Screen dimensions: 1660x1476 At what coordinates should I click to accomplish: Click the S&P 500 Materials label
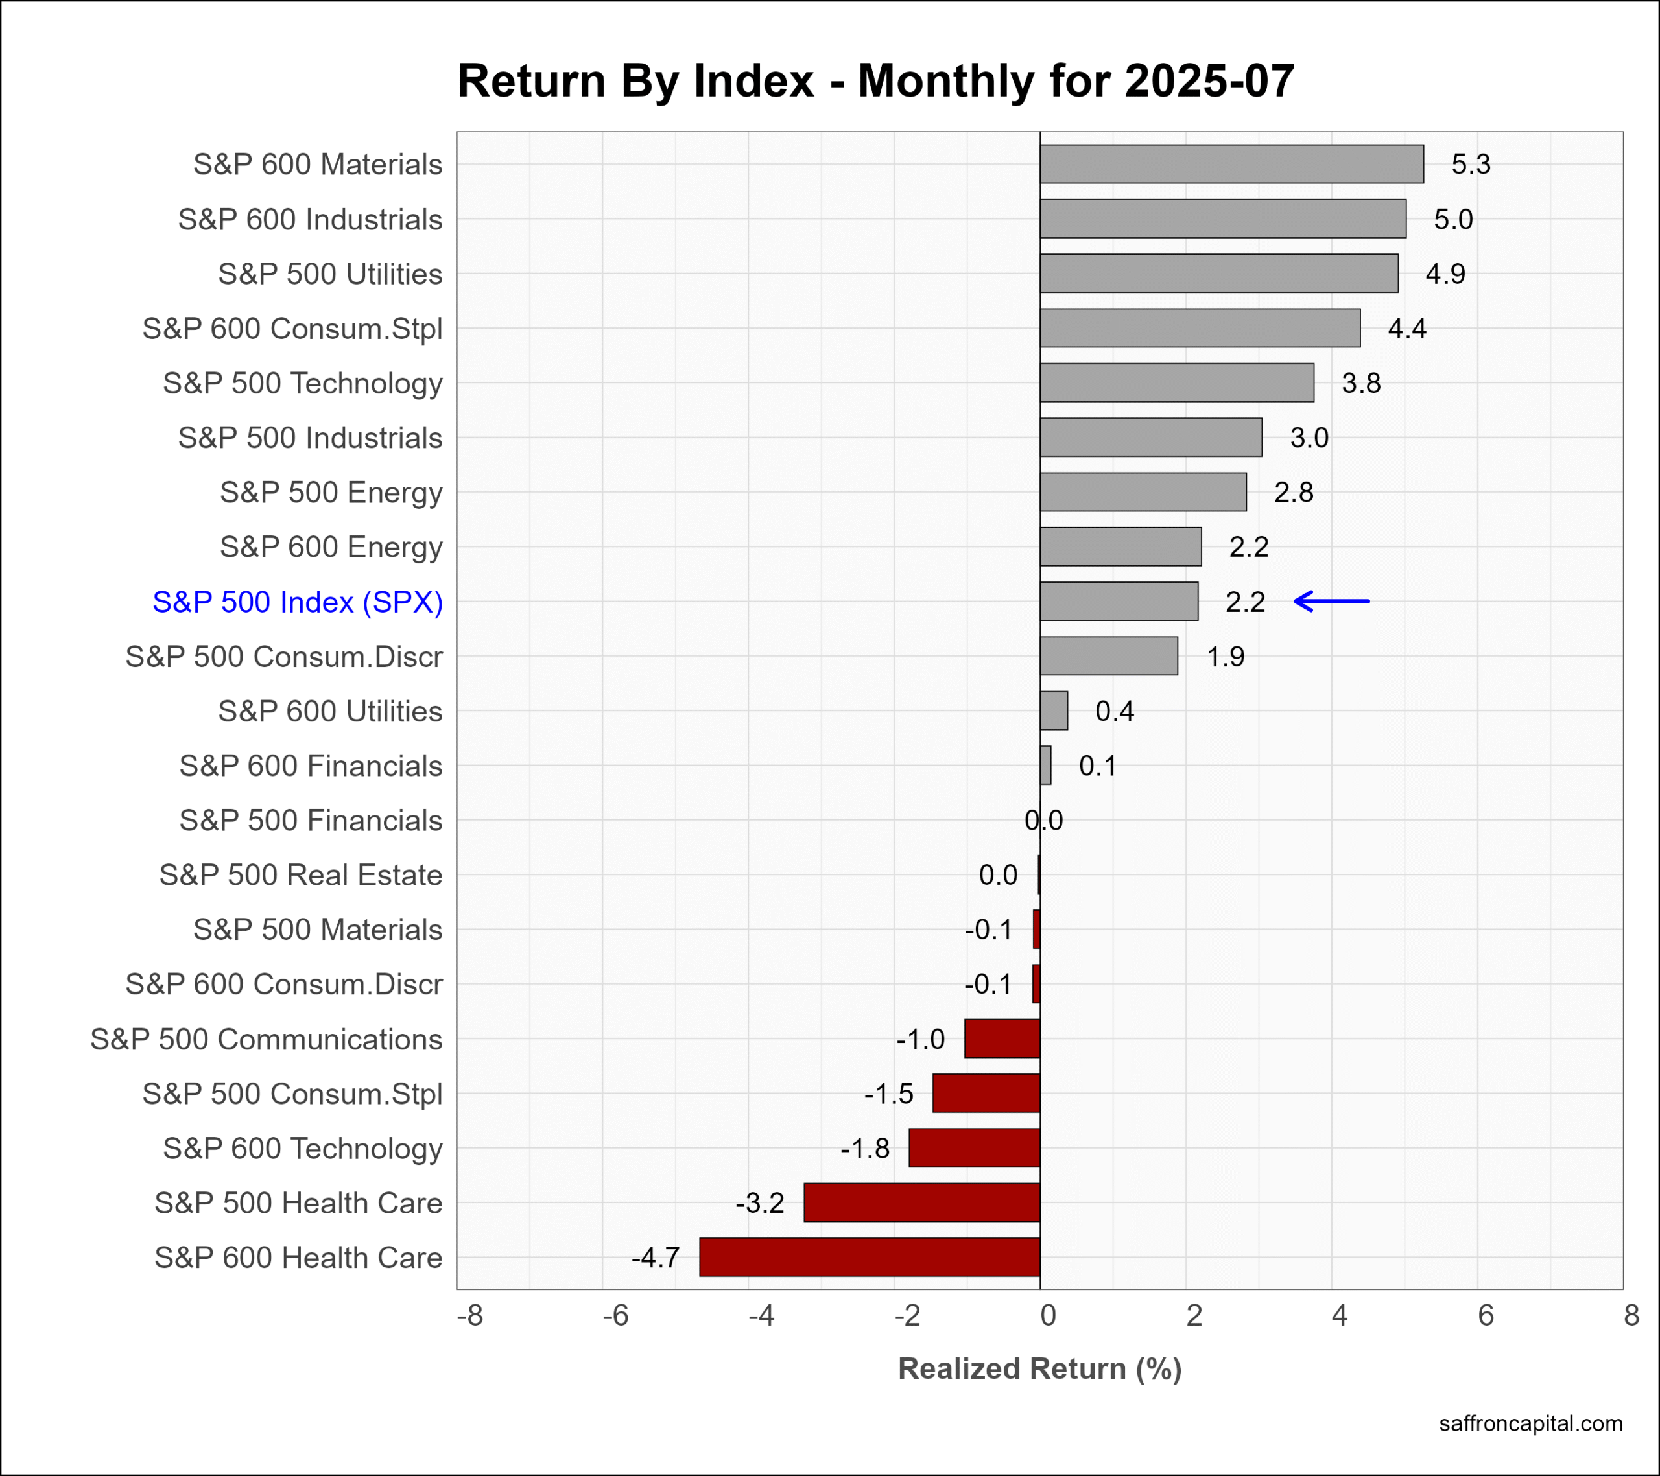click(318, 930)
